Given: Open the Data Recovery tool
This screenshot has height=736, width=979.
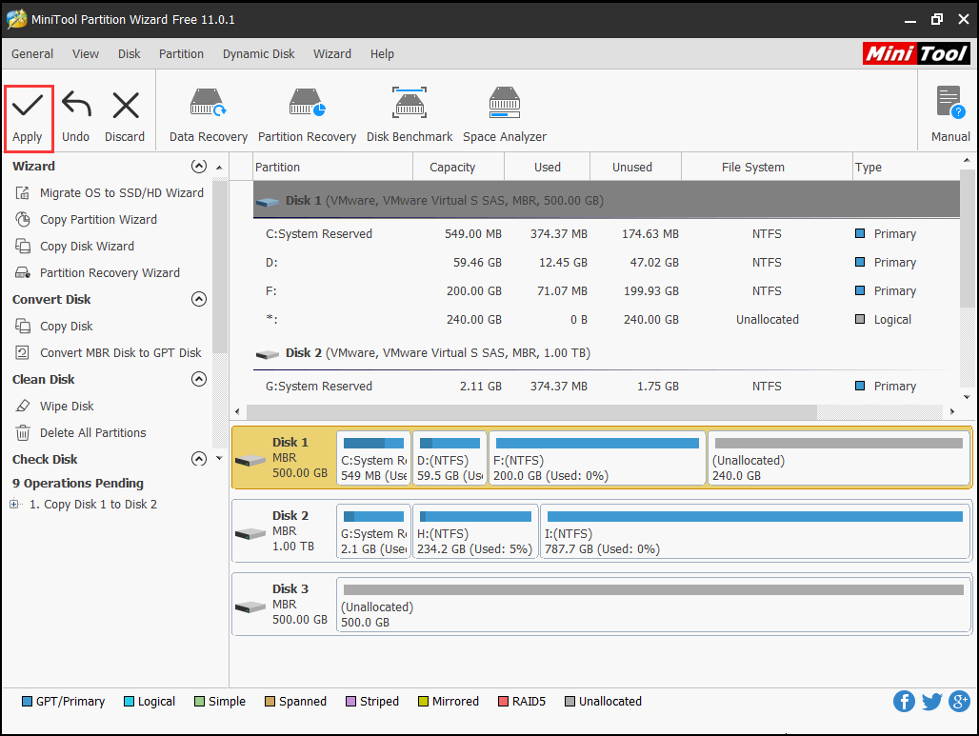Looking at the screenshot, I should [x=208, y=116].
